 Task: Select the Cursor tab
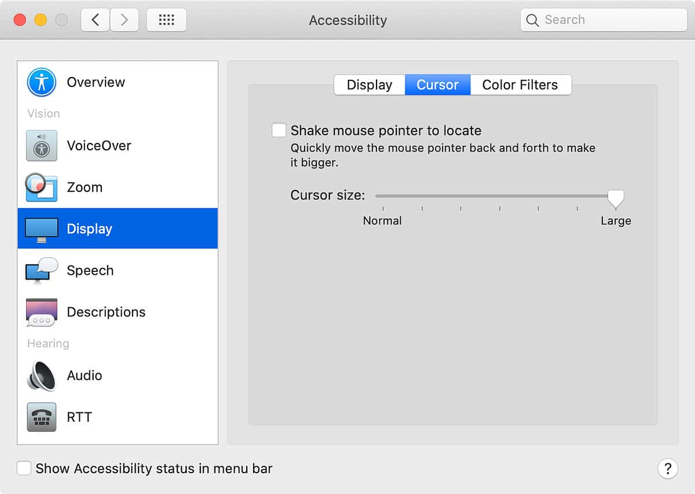437,85
